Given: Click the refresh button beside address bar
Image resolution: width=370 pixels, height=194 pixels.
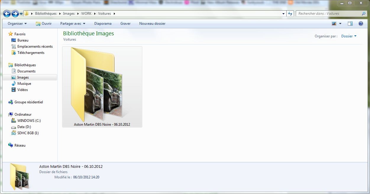Looking at the screenshot, I should [x=290, y=14].
